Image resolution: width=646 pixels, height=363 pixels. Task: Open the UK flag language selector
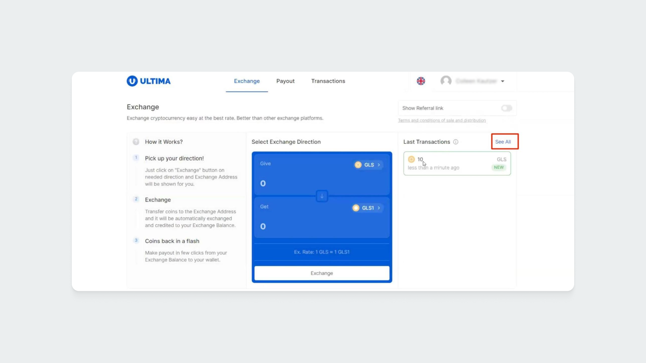point(421,81)
